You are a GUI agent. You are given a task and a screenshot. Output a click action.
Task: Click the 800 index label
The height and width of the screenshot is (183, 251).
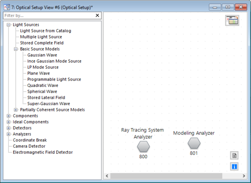(143, 157)
